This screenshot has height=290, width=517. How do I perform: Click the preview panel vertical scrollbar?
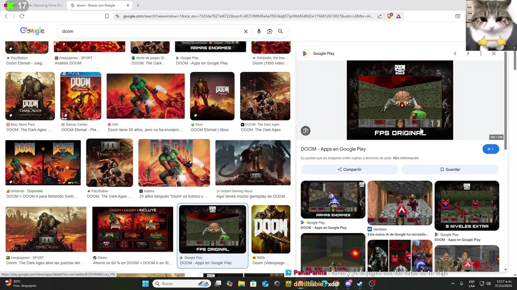(x=506, y=101)
